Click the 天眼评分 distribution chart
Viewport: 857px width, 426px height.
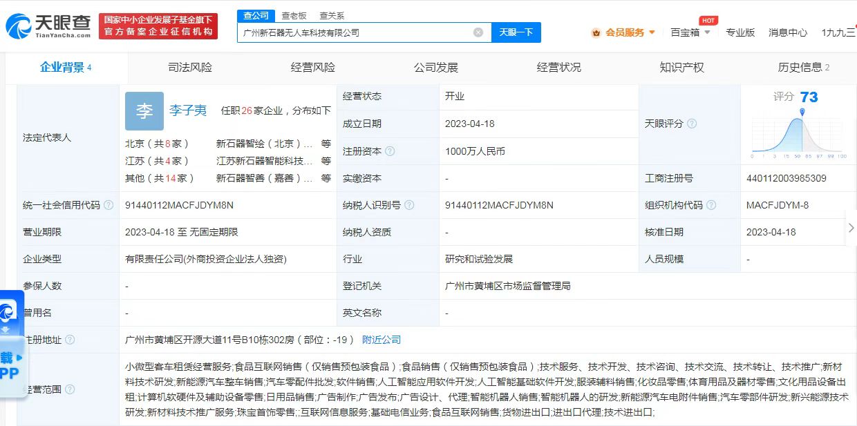799,133
